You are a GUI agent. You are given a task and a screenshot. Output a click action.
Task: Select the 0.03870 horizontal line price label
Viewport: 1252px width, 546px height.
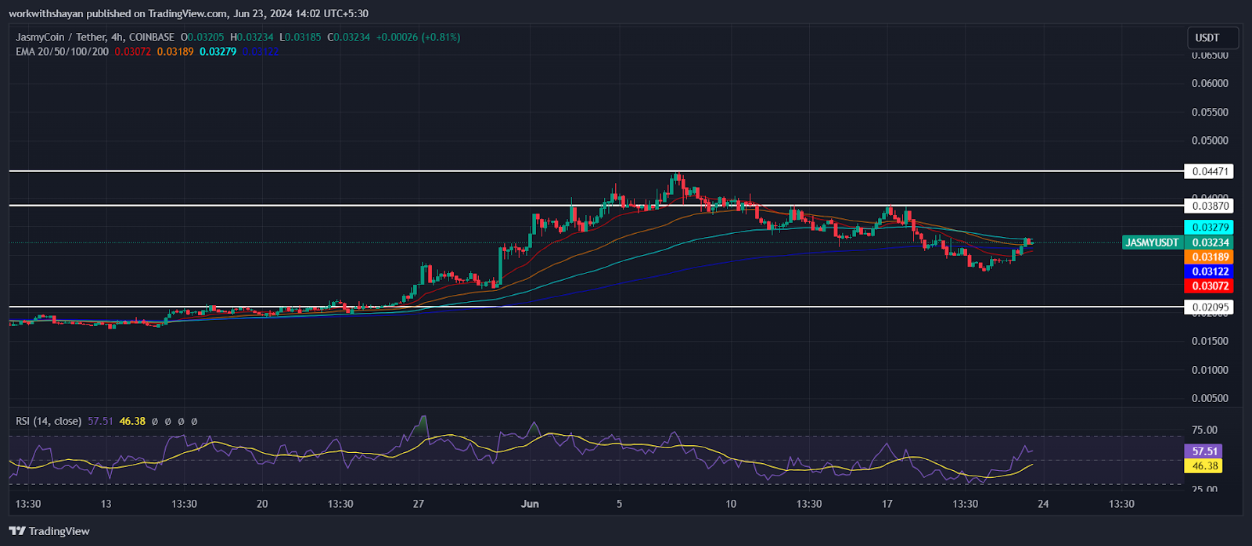click(x=1210, y=206)
